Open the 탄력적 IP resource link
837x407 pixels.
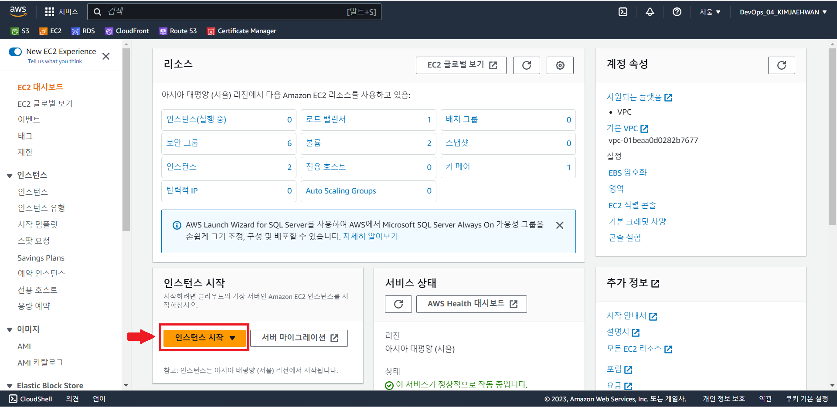(x=182, y=190)
